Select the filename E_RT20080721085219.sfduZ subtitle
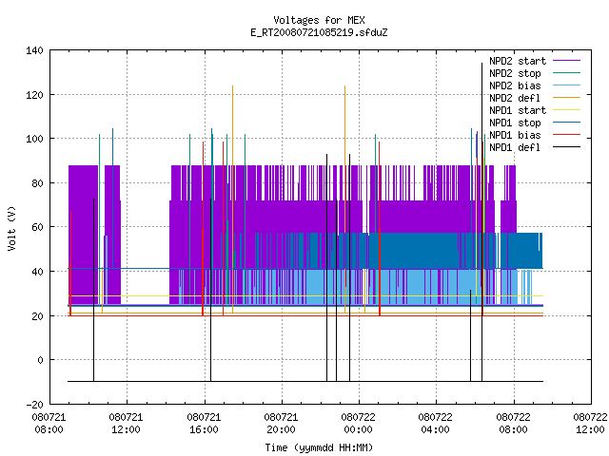 coord(319,32)
